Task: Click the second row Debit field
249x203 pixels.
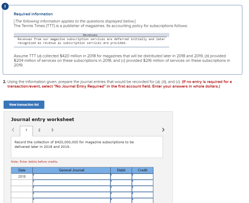Action: point(121,183)
